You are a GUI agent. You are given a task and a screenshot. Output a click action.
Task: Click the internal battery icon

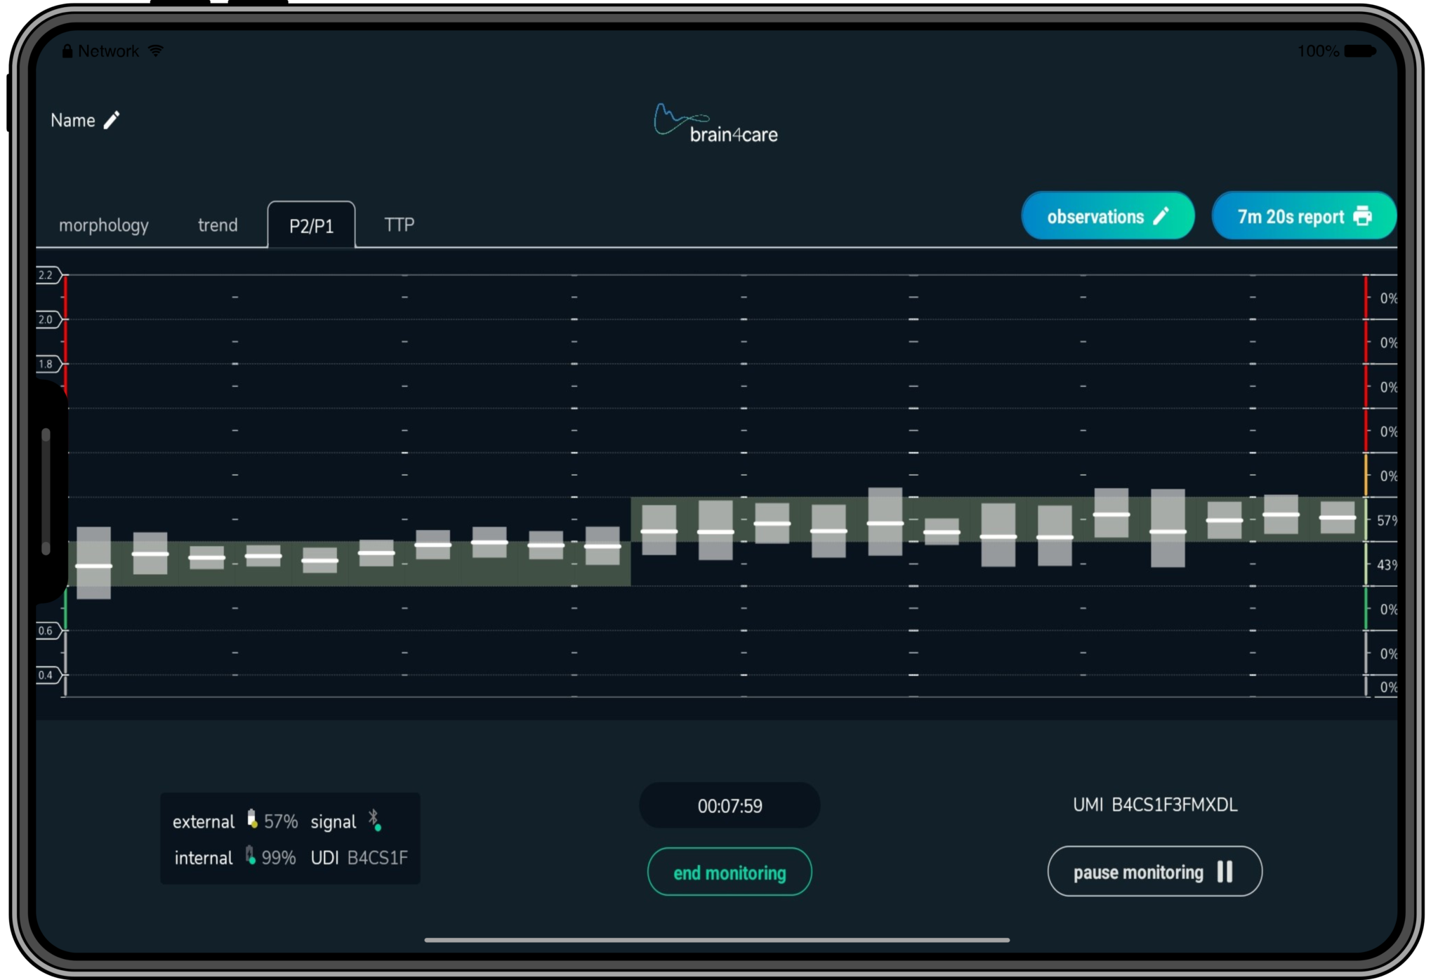(x=250, y=856)
